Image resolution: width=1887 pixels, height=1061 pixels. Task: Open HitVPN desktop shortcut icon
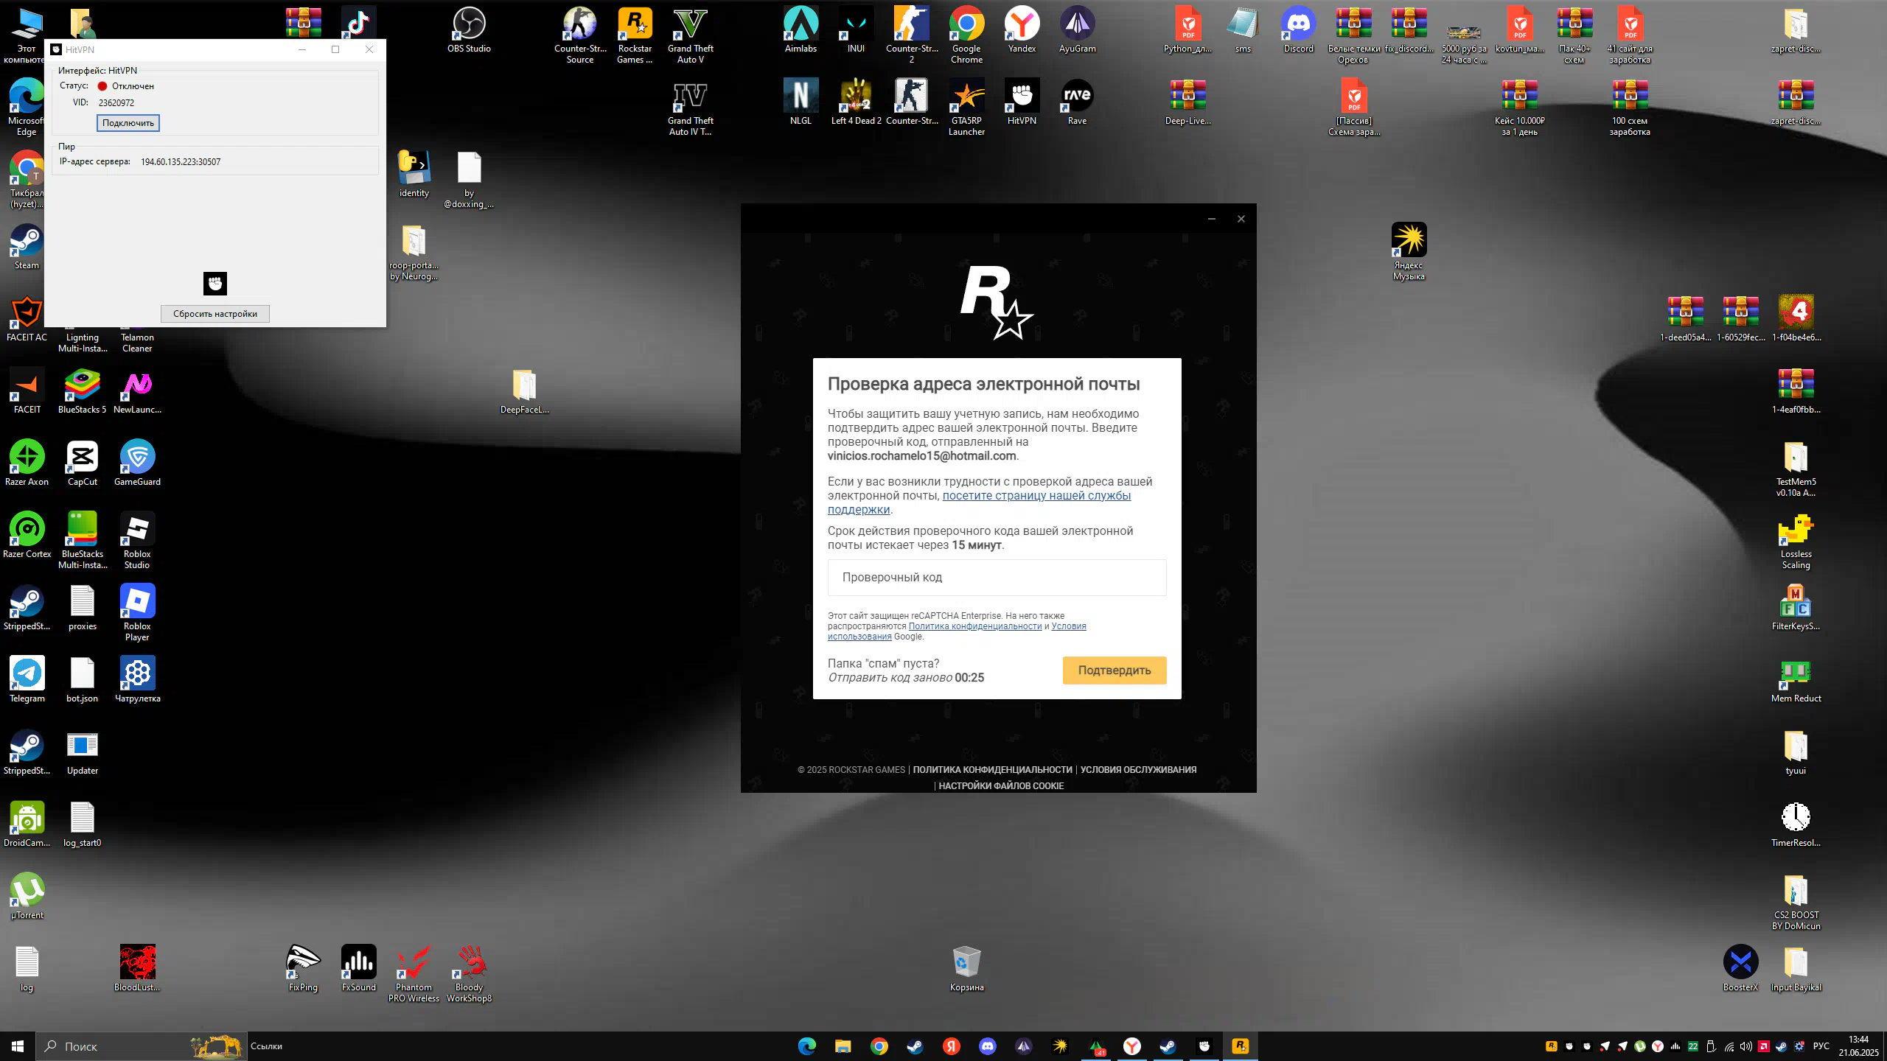click(x=1022, y=102)
